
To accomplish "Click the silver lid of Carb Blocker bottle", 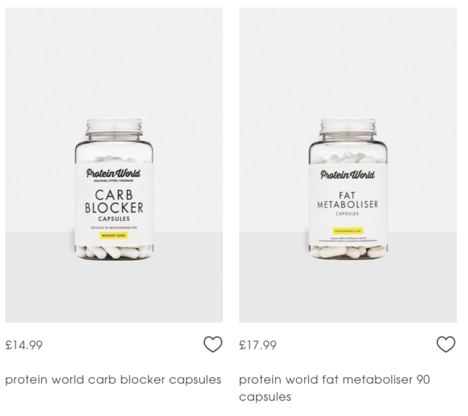I will point(114,126).
